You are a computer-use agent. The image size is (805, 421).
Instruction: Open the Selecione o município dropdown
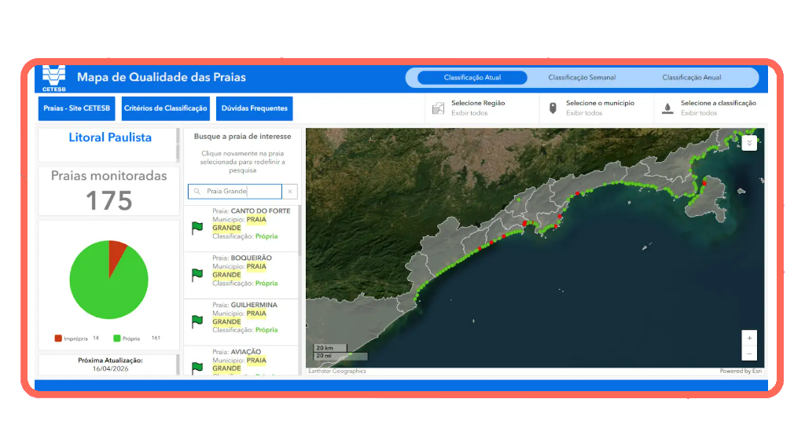[597, 108]
